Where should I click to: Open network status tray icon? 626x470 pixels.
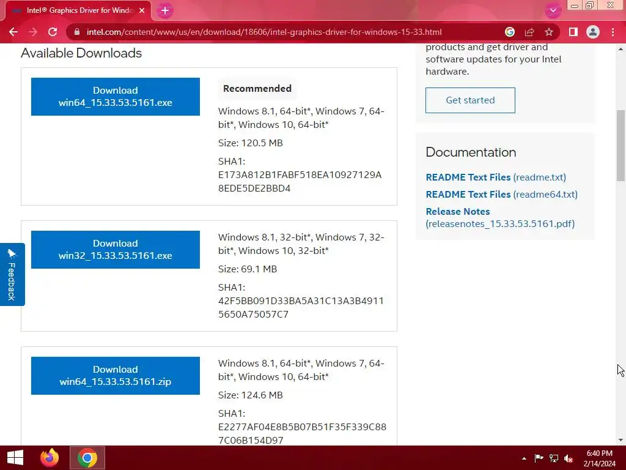click(554, 458)
